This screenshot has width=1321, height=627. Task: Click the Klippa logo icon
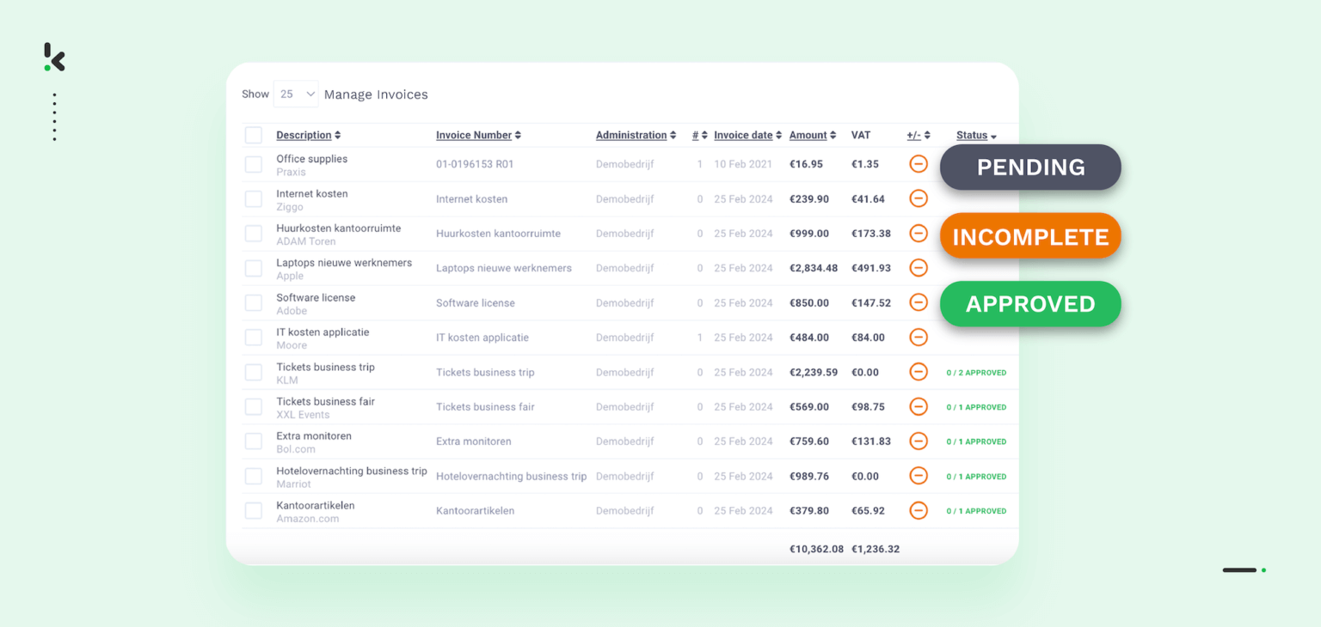click(x=53, y=58)
